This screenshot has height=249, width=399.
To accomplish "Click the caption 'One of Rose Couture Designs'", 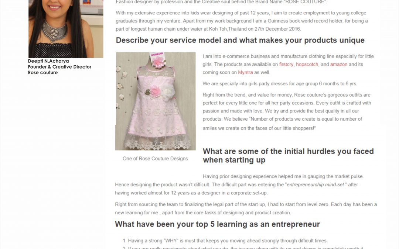I will coord(155,159).
